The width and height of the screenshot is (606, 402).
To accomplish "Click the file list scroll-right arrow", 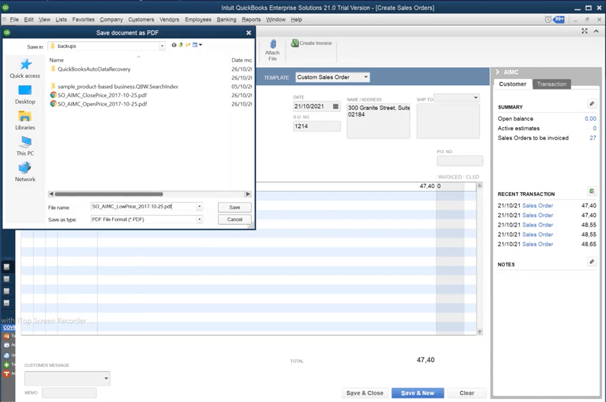I will 248,194.
